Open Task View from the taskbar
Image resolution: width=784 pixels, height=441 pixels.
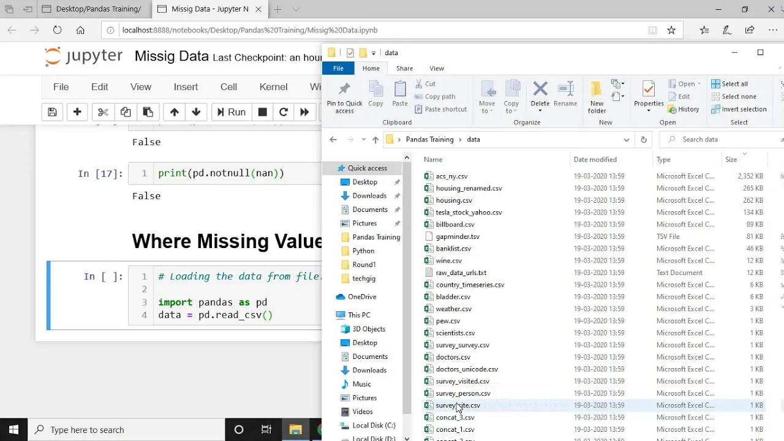pyautogui.click(x=266, y=430)
